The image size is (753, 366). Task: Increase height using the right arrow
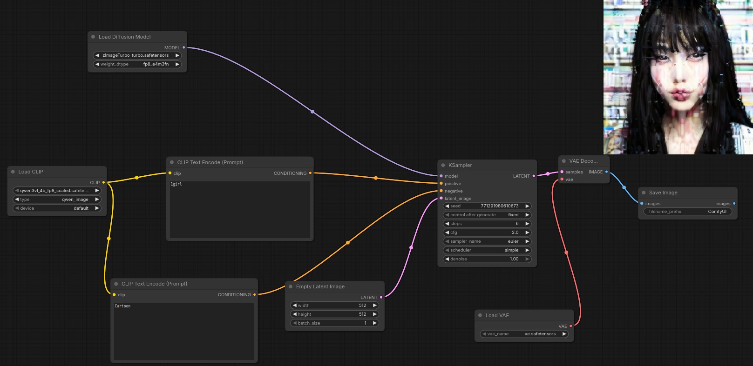(x=375, y=314)
